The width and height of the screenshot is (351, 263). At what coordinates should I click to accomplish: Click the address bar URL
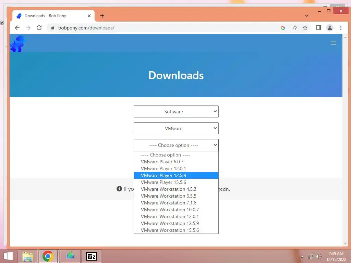pyautogui.click(x=86, y=28)
